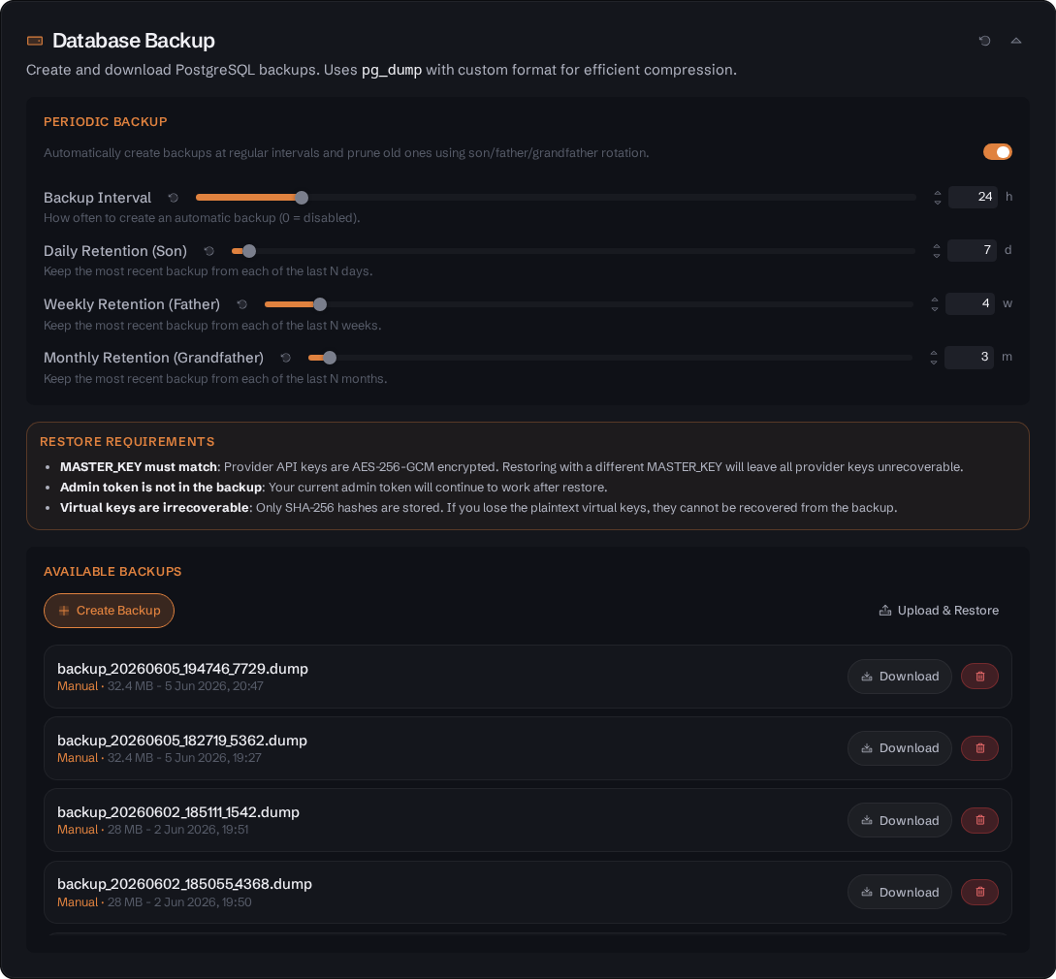The height and width of the screenshot is (979, 1056).
Task: Click the 'MASTER_KEY must match' bullet text
Action: [x=139, y=467]
